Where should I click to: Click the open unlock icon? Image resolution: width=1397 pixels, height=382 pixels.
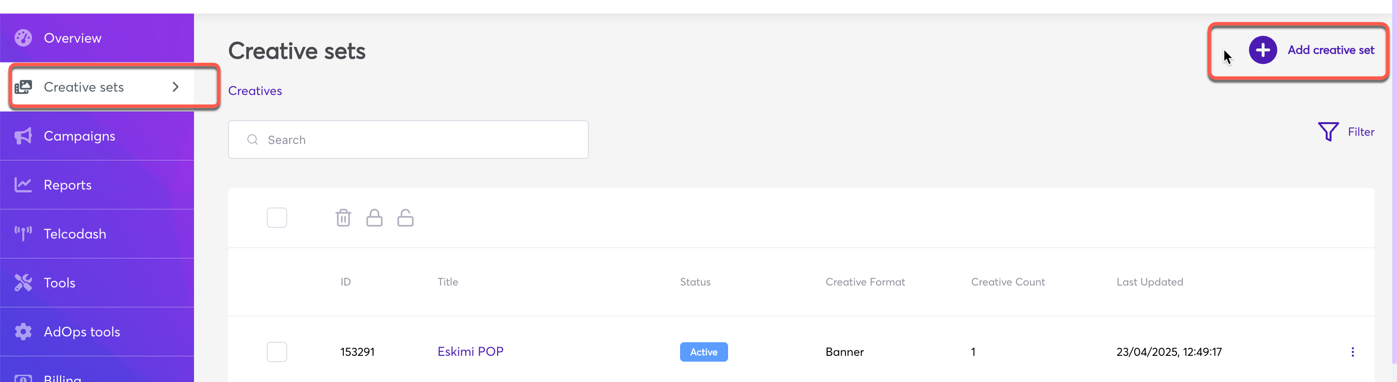click(405, 218)
